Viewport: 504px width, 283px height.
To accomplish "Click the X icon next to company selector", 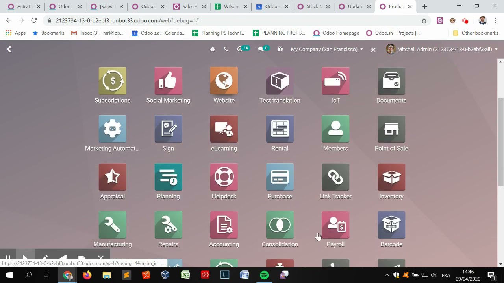I will click(373, 50).
